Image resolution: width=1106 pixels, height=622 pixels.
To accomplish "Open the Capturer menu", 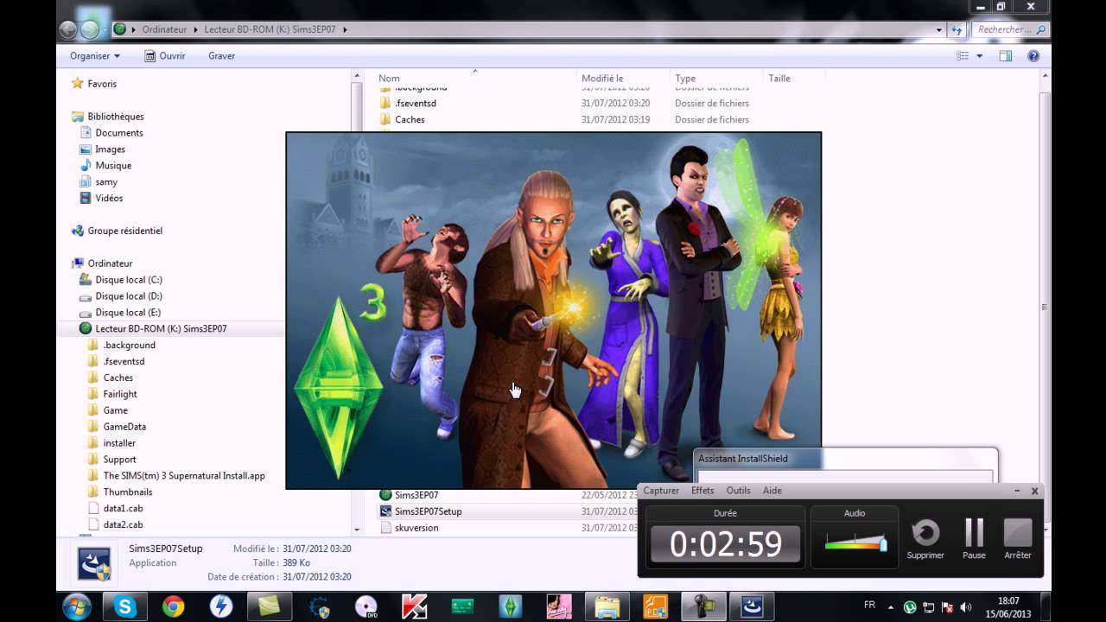I will point(661,491).
